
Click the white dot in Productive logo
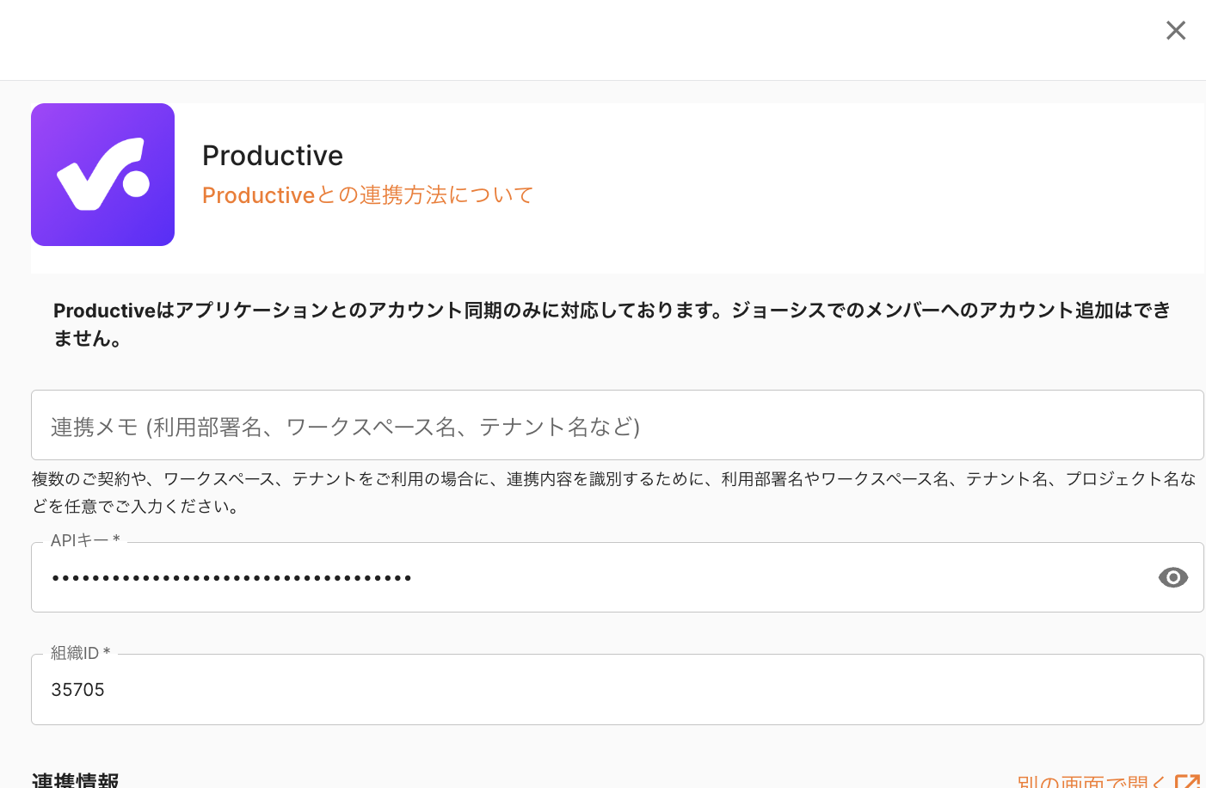point(137,182)
